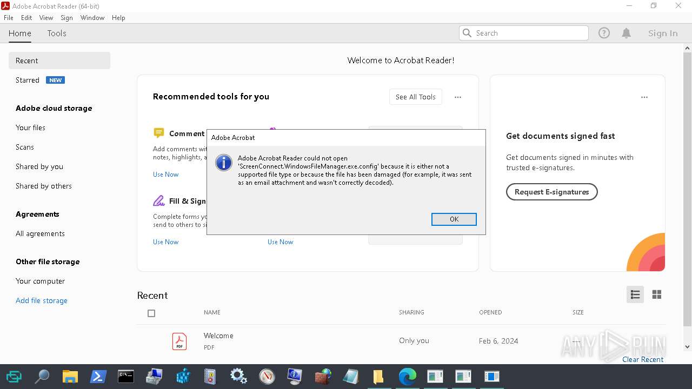Image resolution: width=692 pixels, height=389 pixels.
Task: Open Scans in the sidebar
Action: coord(25,147)
